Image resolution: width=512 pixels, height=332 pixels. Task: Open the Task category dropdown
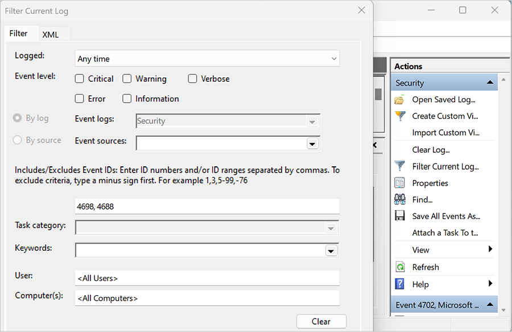[331, 228]
